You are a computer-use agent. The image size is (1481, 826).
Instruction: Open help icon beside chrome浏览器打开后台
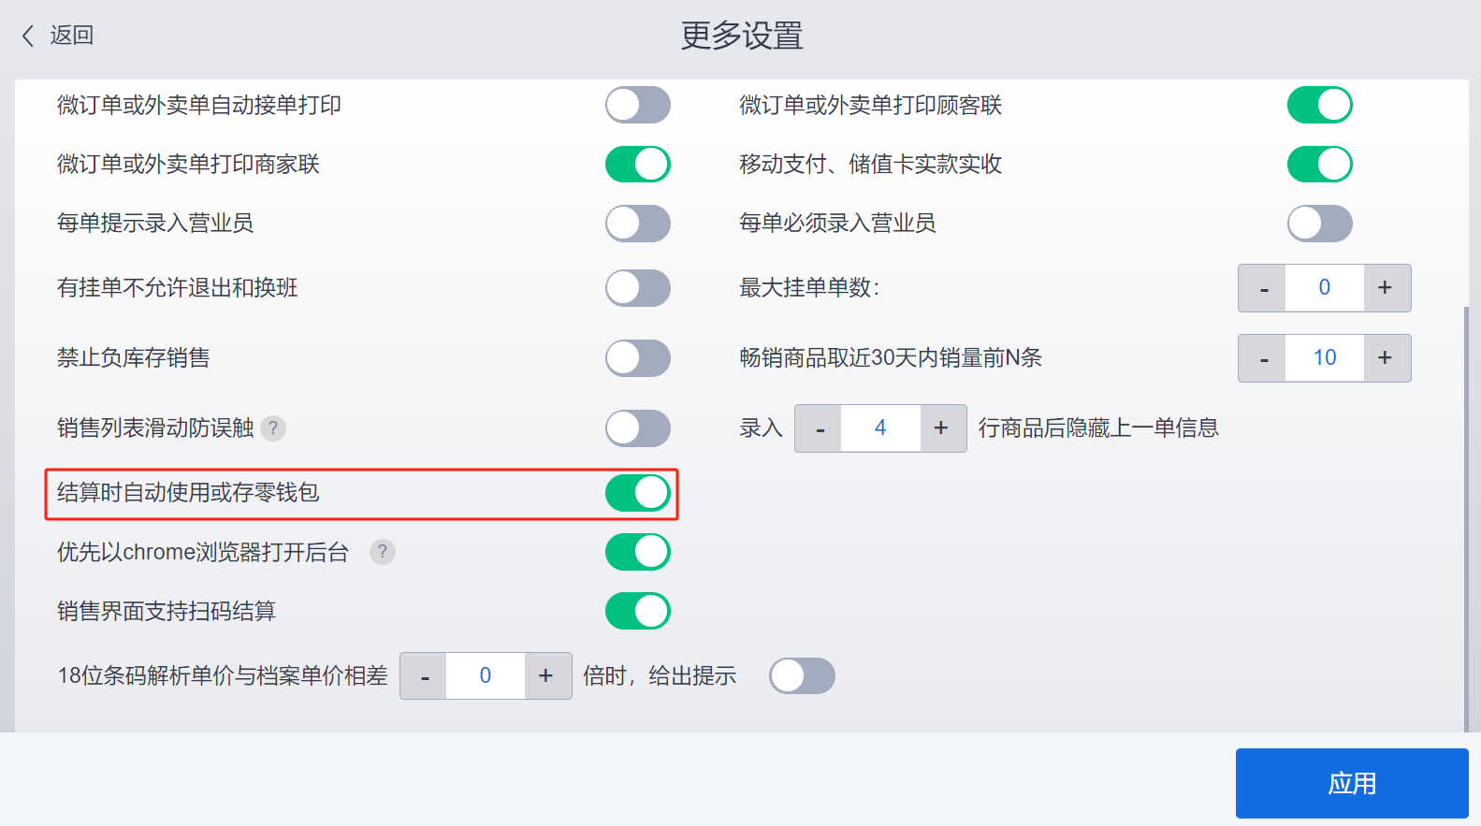pyautogui.click(x=383, y=552)
